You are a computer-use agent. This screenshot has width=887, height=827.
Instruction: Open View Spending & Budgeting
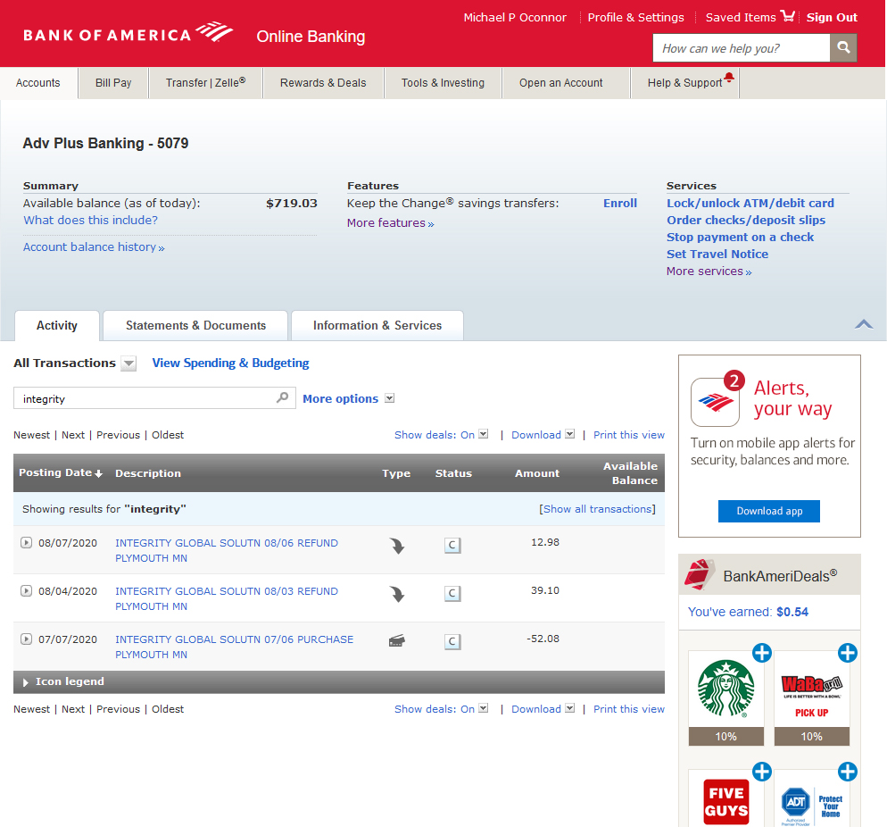tap(231, 363)
